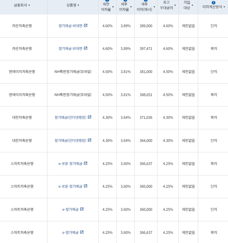Click 단리 in the 381,000 row

pos(214,72)
